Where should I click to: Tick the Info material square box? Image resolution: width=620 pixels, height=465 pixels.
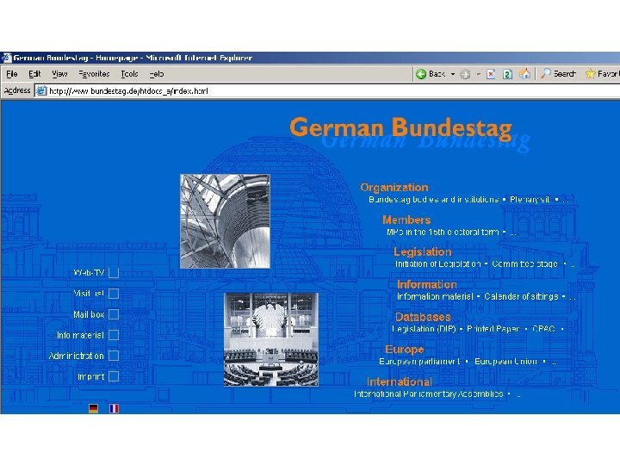point(114,335)
